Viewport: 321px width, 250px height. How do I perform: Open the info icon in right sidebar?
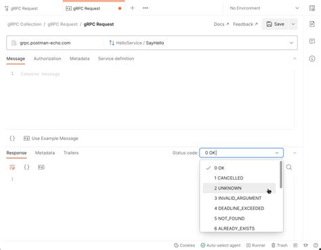(312, 59)
